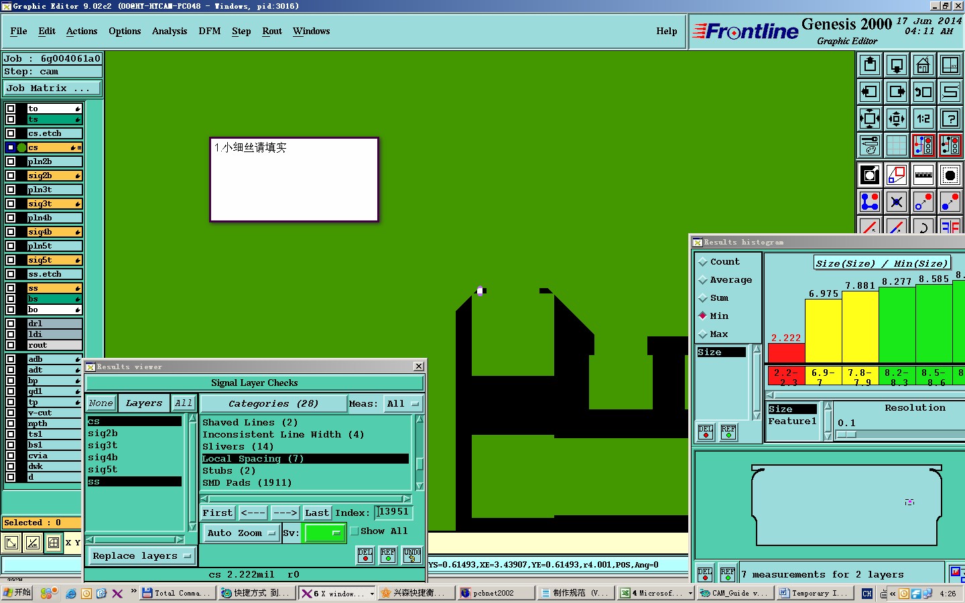Open the Edit menu

pyautogui.click(x=47, y=31)
